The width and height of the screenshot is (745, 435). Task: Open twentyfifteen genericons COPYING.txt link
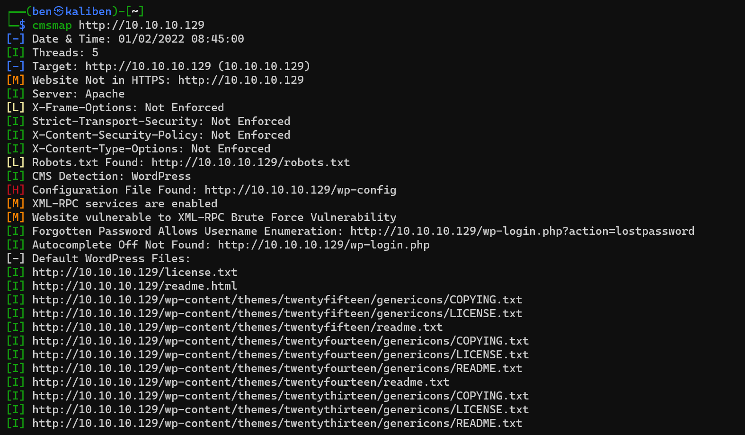[277, 300]
